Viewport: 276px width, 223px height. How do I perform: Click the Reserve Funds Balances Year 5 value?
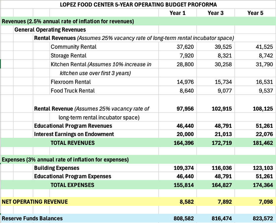(263, 219)
